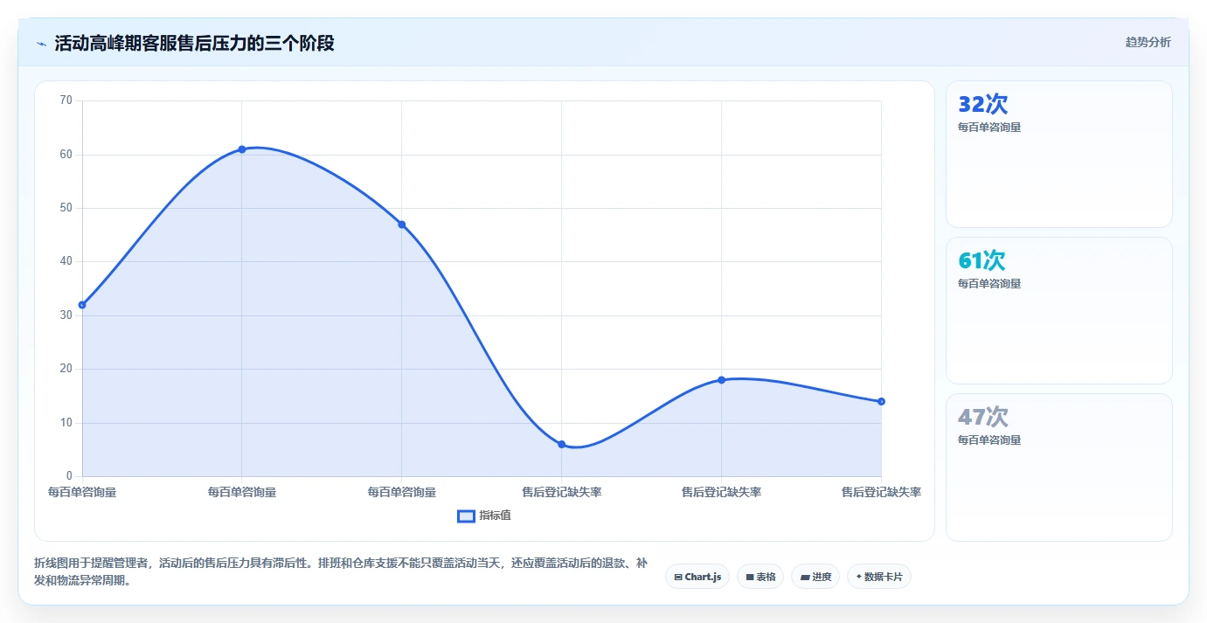Click the y-axis label 70
The image size is (1207, 623).
pos(66,100)
